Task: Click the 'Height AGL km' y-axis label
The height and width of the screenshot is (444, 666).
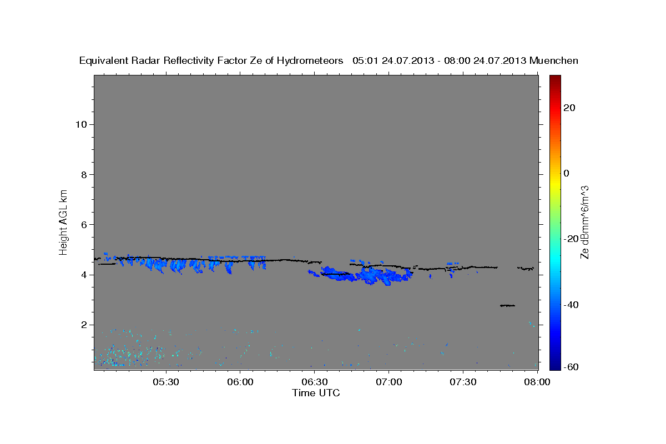Action: (x=64, y=221)
